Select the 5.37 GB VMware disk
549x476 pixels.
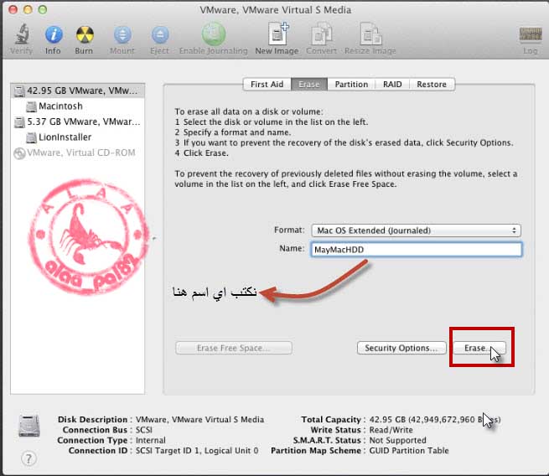77,122
